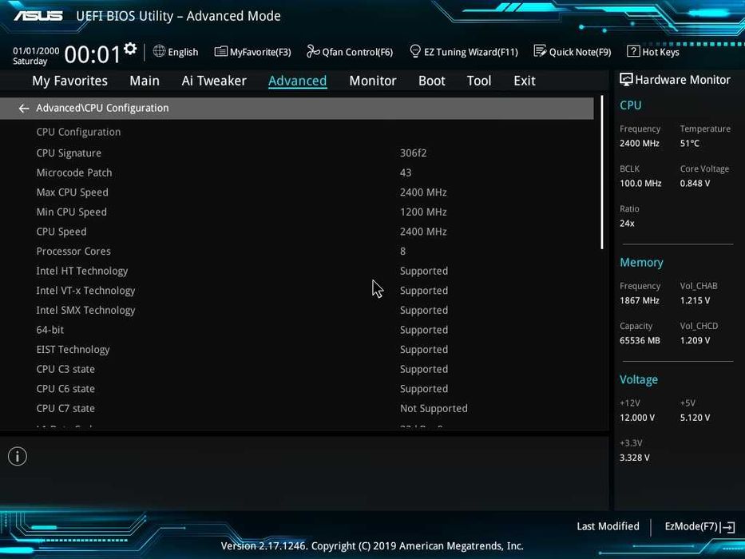745x559 pixels.
Task: Click the Hardware Monitor display icon
Action: [626, 80]
